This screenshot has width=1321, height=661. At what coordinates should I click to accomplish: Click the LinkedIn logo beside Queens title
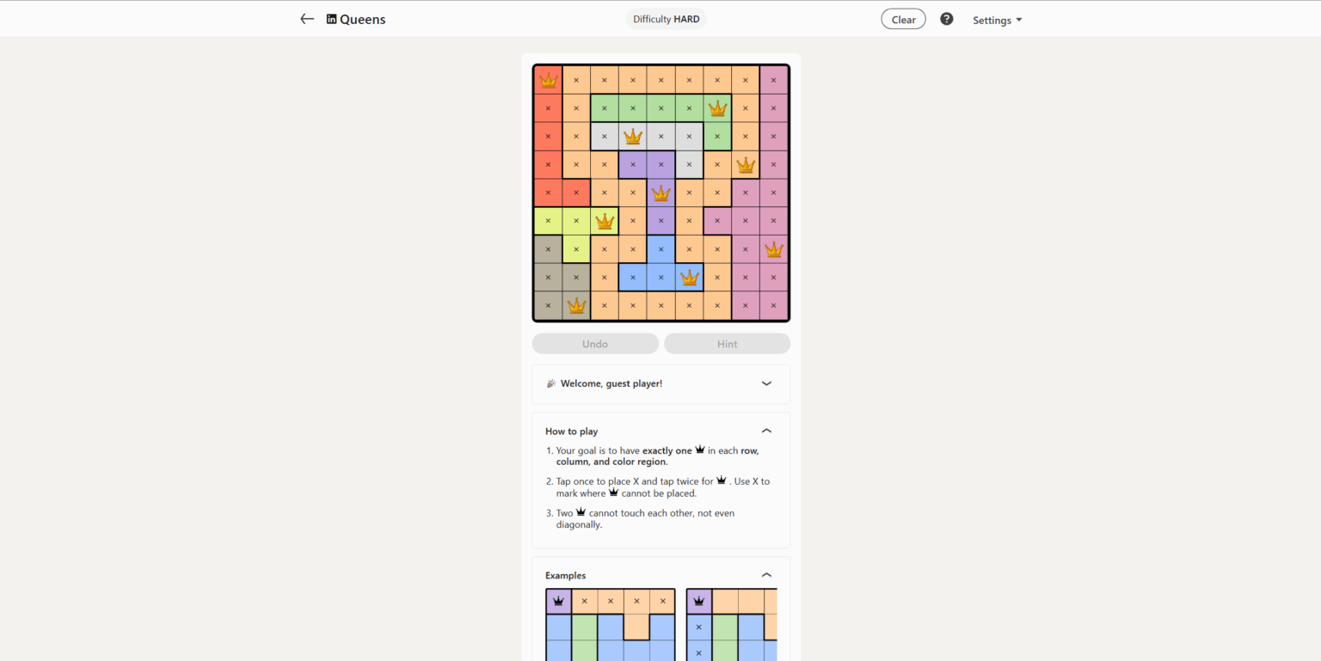coord(331,18)
